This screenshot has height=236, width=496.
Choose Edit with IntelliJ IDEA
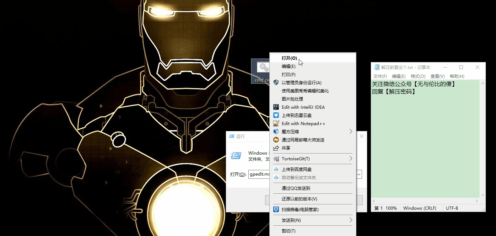[313, 107]
